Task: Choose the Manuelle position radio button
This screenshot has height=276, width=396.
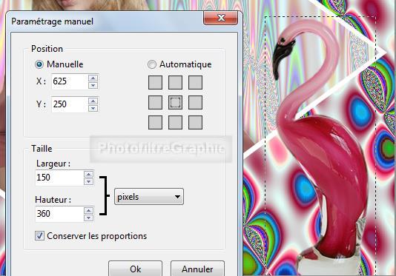Action: [39, 64]
